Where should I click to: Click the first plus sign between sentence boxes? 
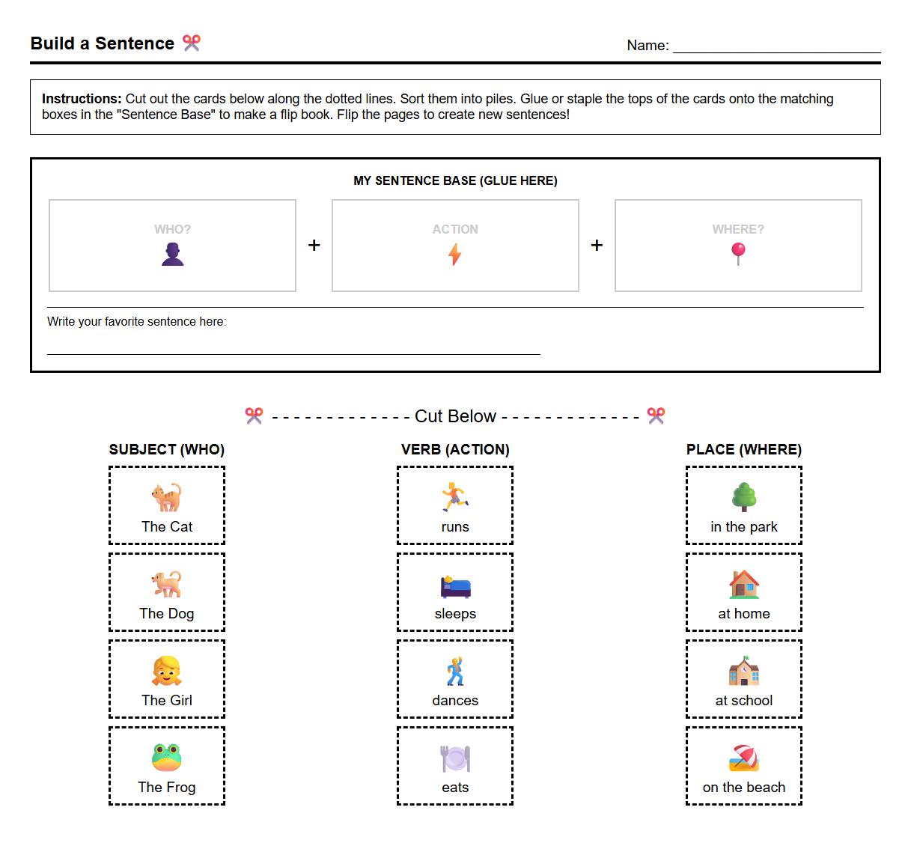[314, 245]
